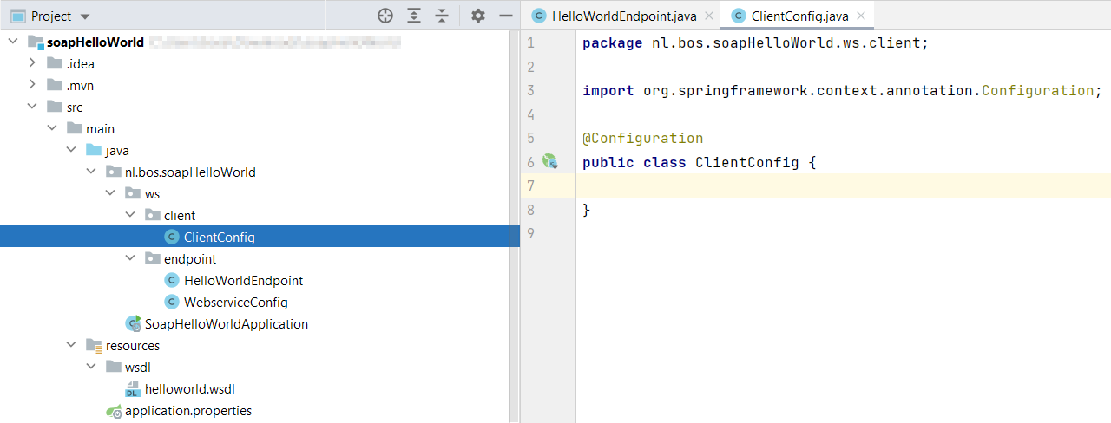
Task: Collapse the src folder
Action: point(32,107)
